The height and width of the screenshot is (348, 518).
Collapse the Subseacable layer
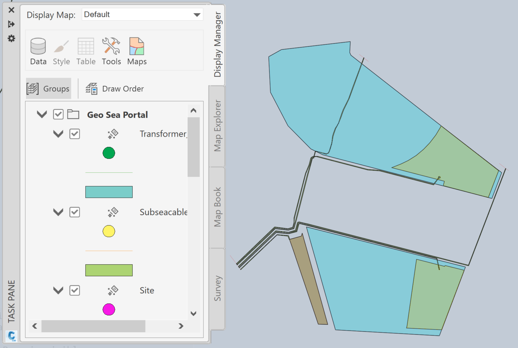pos(58,212)
